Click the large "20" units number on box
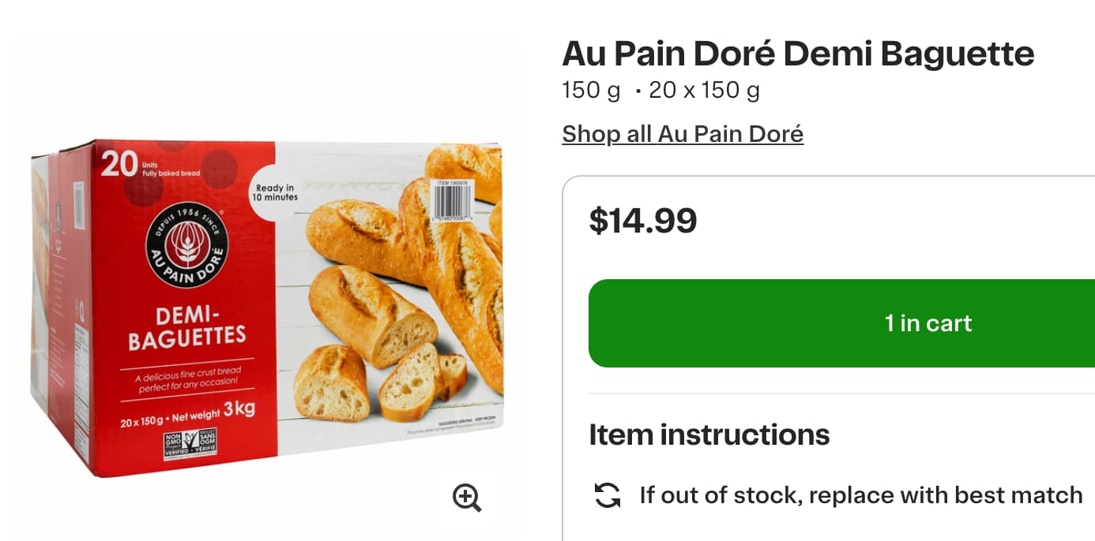The image size is (1095, 541). pyautogui.click(x=119, y=164)
